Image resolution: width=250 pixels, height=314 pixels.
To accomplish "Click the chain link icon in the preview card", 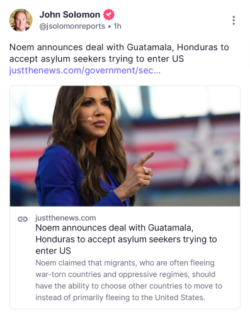I will click(x=23, y=219).
